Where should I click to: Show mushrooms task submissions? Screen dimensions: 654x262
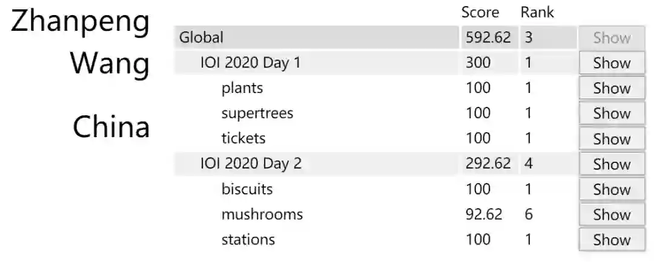click(612, 215)
